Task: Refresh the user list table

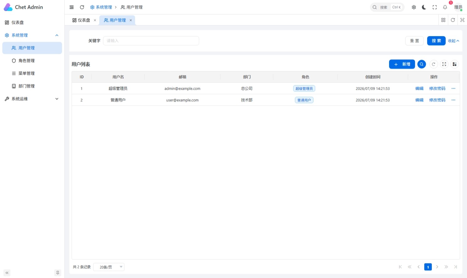Action: 433,64
